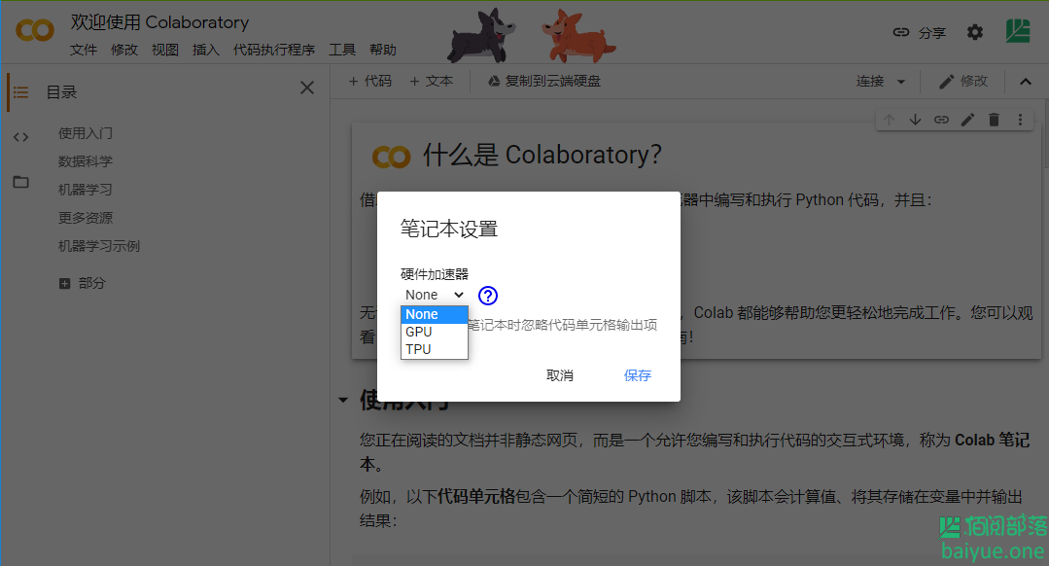The image size is (1049, 566).
Task: Open the files folder icon
Action: click(20, 182)
